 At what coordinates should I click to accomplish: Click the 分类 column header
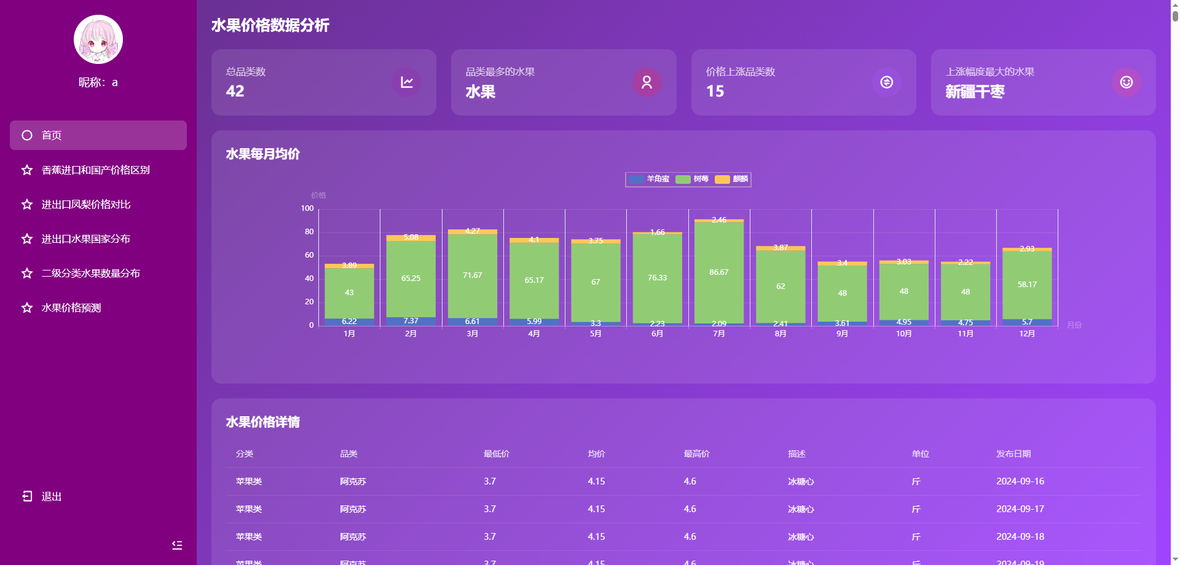(x=245, y=454)
